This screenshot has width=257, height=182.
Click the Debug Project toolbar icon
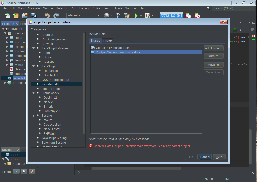point(148,15)
